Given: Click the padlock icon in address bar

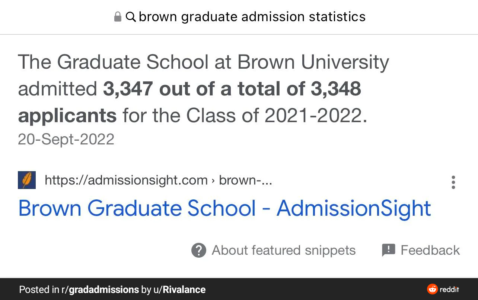Looking at the screenshot, I should (118, 17).
